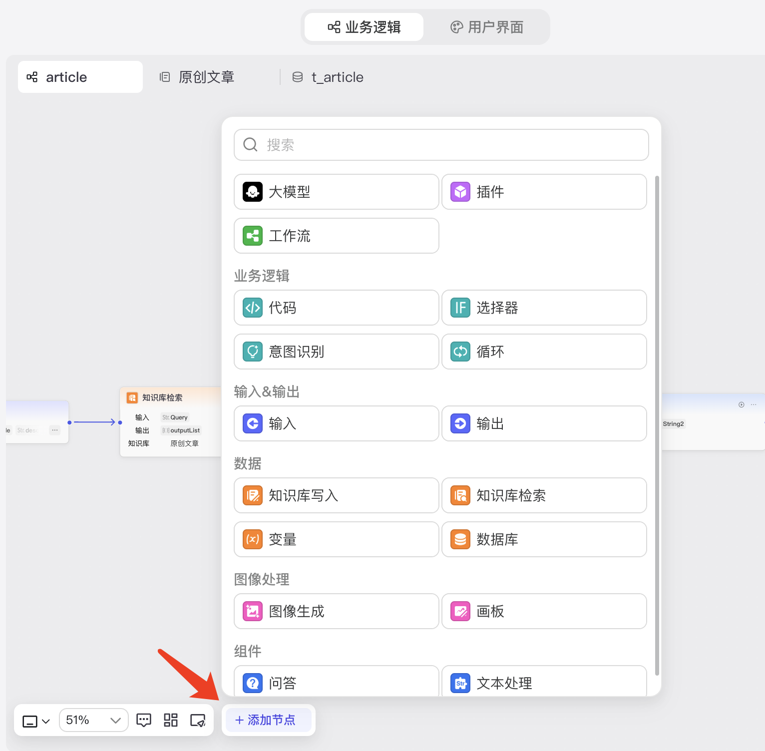Switch to the 业务逻辑 top tab
The height and width of the screenshot is (751, 765).
pyautogui.click(x=364, y=27)
